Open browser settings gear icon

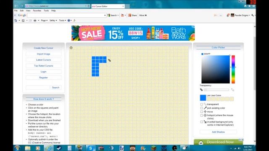[253, 6]
